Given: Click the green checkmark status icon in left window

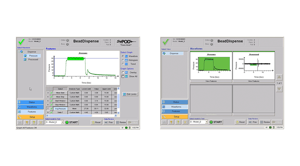Looking at the screenshot, I should click(22, 42).
